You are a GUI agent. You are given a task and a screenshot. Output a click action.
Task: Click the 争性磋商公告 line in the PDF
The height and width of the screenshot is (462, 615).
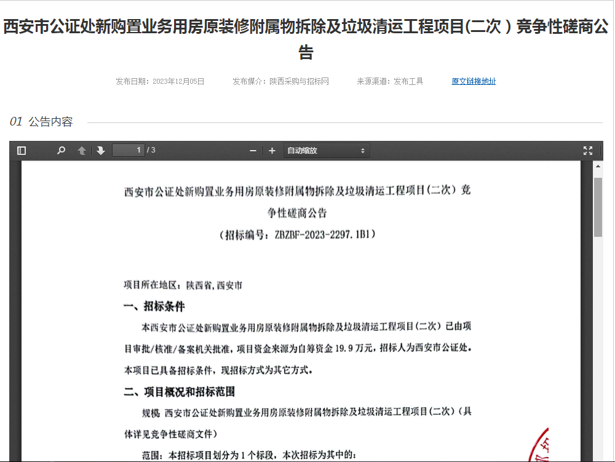297,213
